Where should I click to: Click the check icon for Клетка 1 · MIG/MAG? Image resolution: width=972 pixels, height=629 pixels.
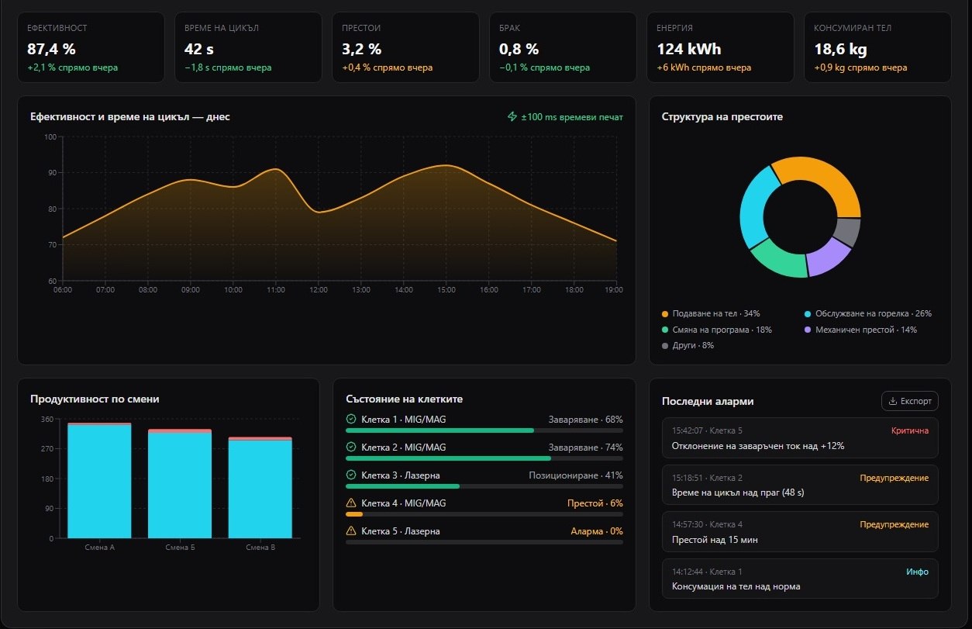tap(351, 420)
